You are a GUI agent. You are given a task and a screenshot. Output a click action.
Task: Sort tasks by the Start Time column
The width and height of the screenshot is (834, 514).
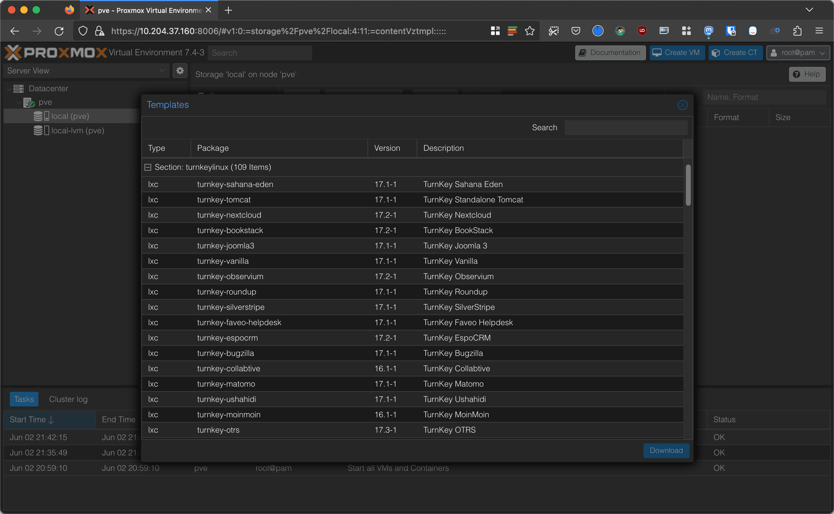49,419
